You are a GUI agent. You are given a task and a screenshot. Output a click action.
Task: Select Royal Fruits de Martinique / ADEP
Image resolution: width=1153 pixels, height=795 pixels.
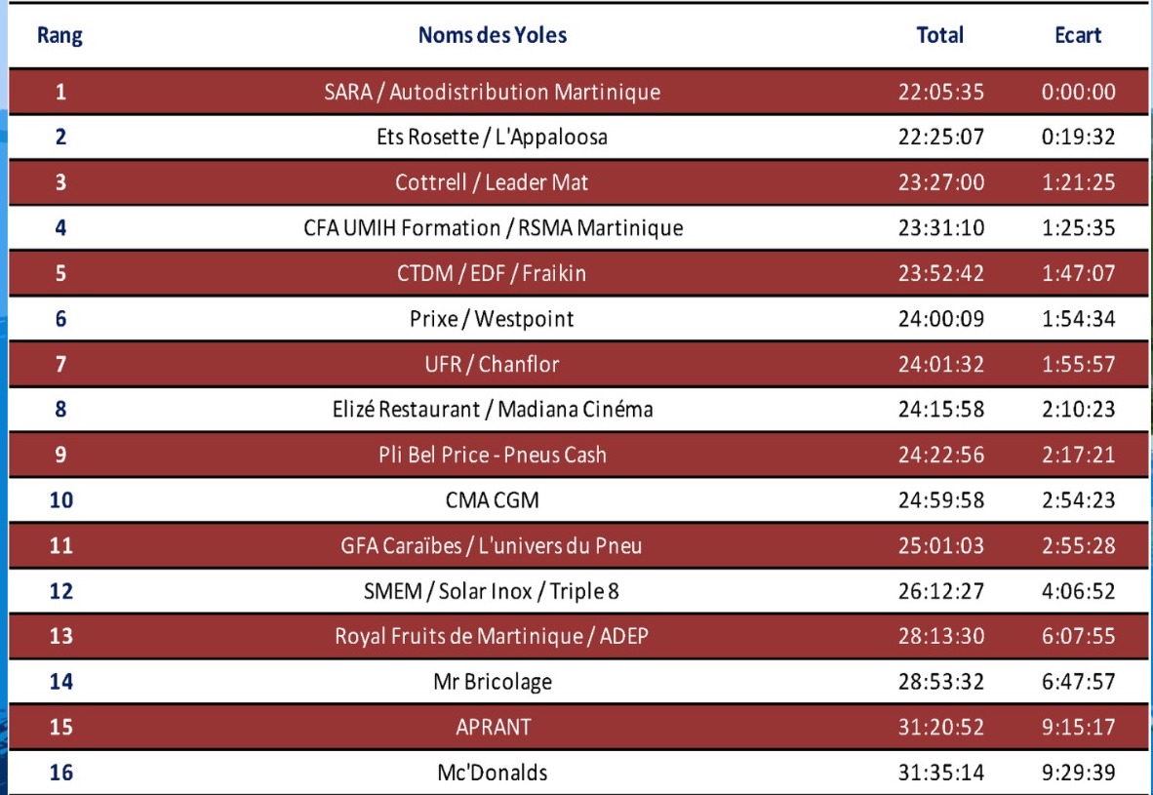[492, 636]
